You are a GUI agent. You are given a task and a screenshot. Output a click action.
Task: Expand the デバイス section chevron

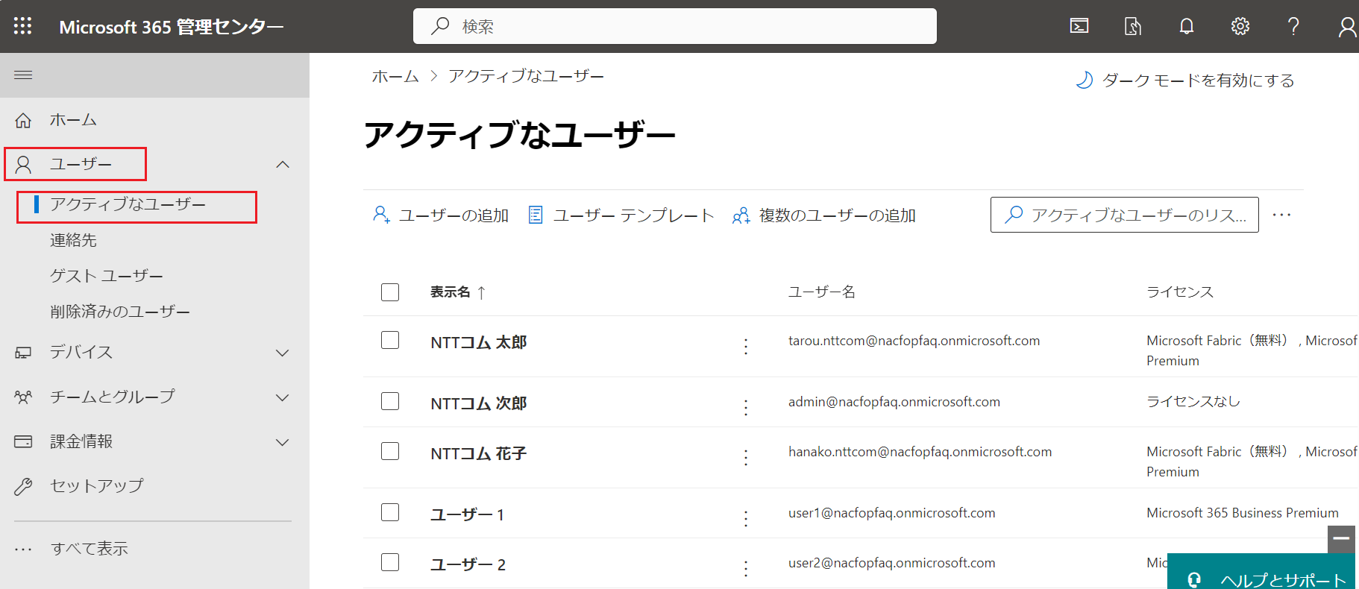click(x=283, y=353)
